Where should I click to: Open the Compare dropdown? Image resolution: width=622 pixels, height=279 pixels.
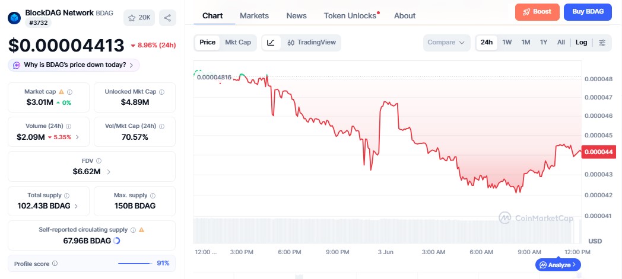(x=447, y=42)
